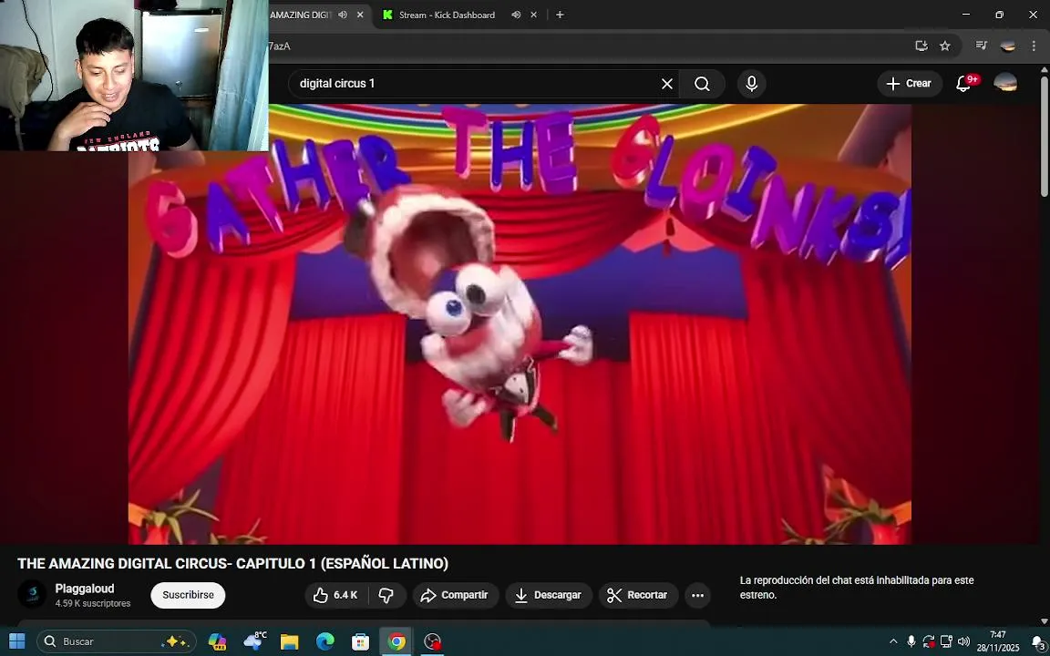Start voice search with the microphone
The height and width of the screenshot is (656, 1050).
(x=751, y=84)
